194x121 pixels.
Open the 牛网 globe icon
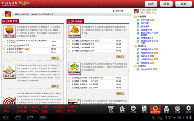pos(177,109)
